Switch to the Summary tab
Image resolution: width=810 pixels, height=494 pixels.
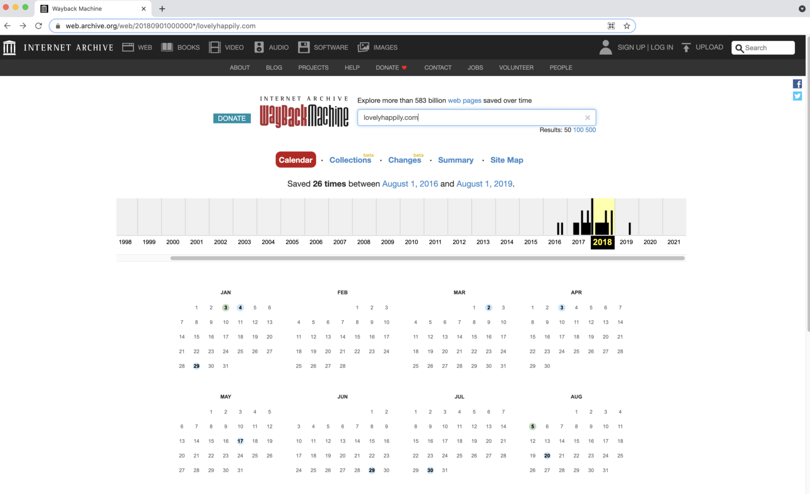tap(456, 160)
